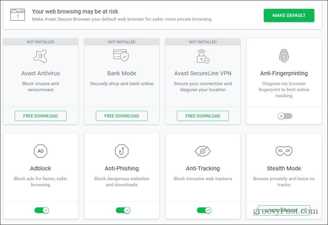The height and width of the screenshot is (225, 328).
Task: Click the Anti-Fingerprinting heading
Action: click(284, 73)
